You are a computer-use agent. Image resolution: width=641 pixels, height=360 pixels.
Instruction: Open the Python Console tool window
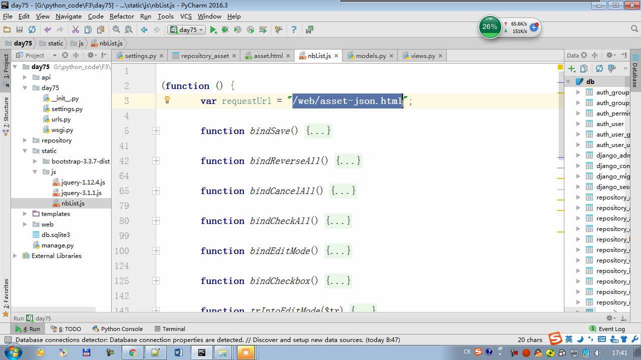[x=117, y=329]
